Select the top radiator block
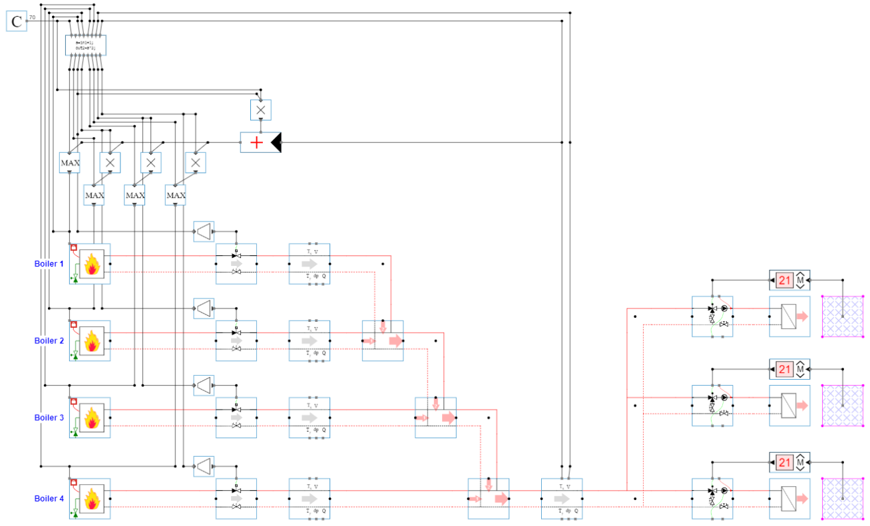Screen dimensions: 870x526 [x=789, y=317]
